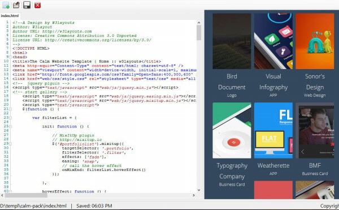The height and width of the screenshot is (210, 339).
Task: Create a new file with toolbar icon
Action: pyautogui.click(x=6, y=5)
